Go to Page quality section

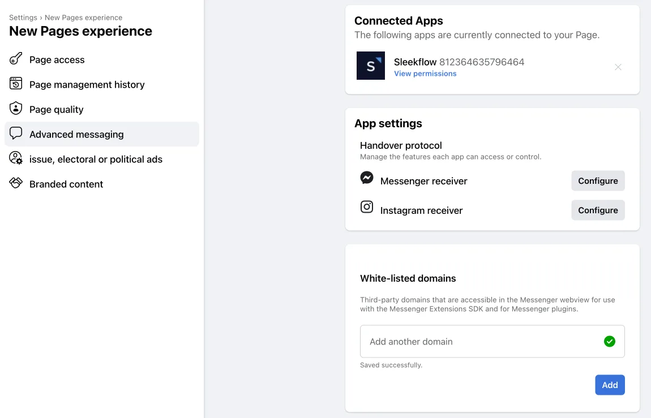coord(102,110)
